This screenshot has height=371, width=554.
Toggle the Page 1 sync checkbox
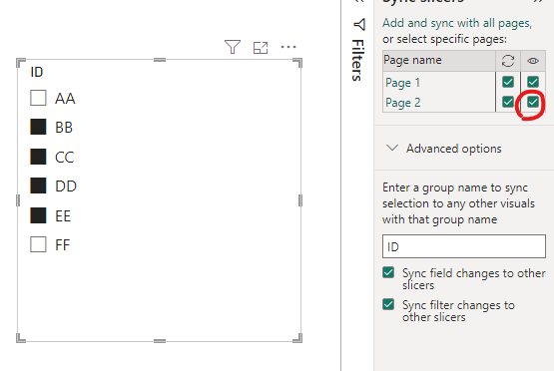click(x=508, y=82)
